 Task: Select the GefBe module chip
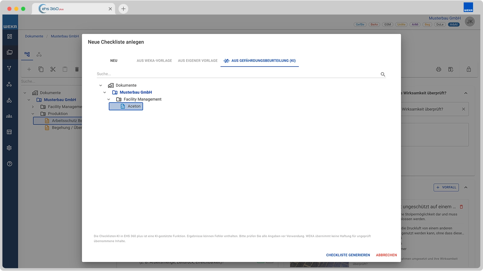click(x=360, y=25)
